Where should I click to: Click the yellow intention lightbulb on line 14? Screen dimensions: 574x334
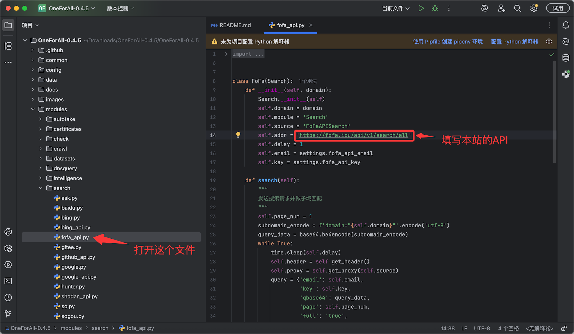click(x=238, y=135)
